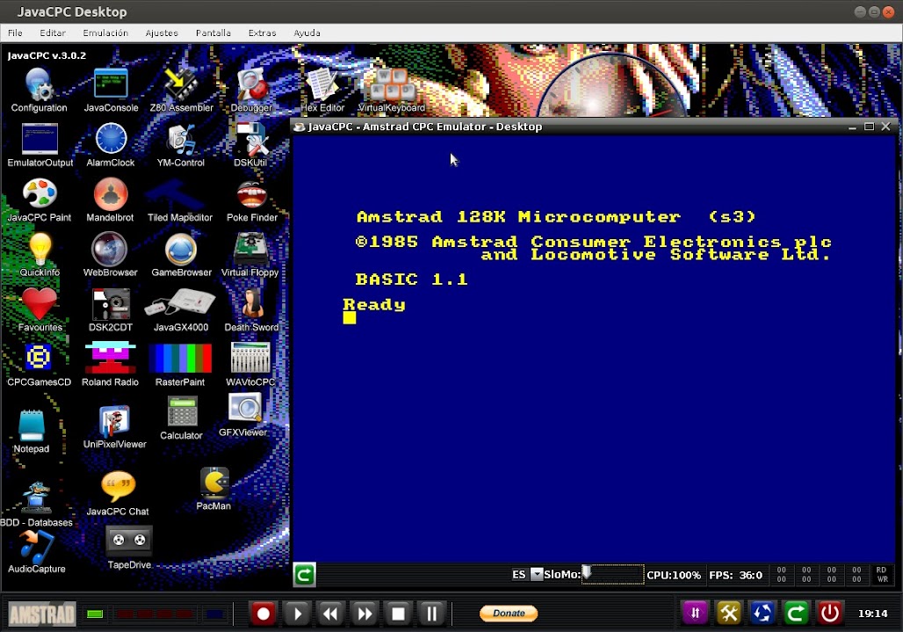Screen dimensions: 903x632
Task: Open the Ayuda menu
Action: [x=307, y=33]
